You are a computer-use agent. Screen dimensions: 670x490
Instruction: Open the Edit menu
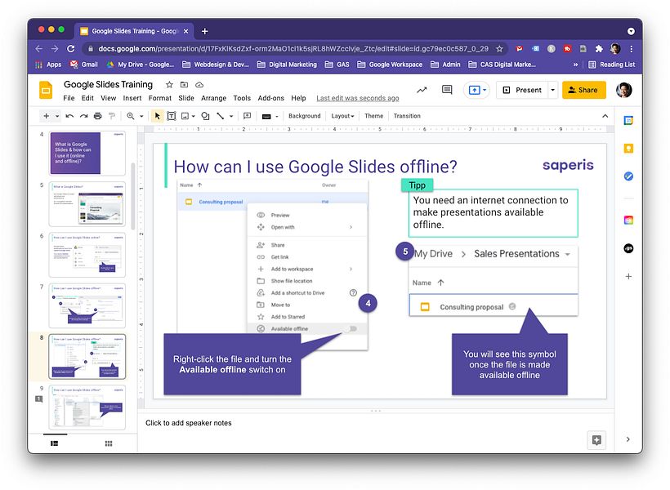point(87,98)
